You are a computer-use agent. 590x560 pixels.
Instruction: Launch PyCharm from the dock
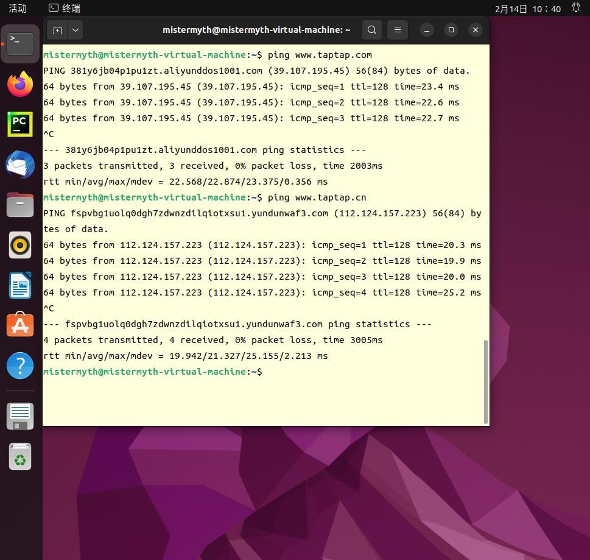point(20,124)
